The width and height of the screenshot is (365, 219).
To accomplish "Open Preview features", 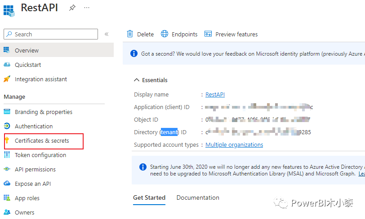I will [231, 34].
